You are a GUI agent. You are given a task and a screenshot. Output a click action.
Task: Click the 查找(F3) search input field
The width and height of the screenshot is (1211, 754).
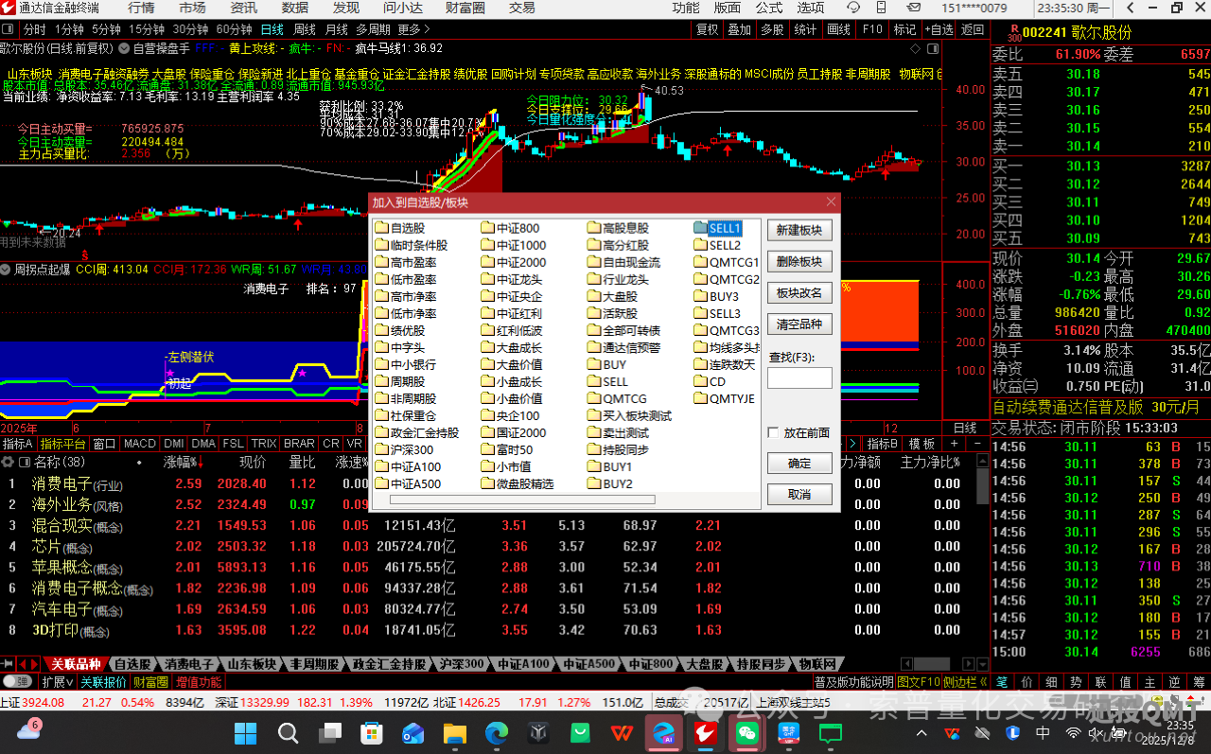pos(799,377)
